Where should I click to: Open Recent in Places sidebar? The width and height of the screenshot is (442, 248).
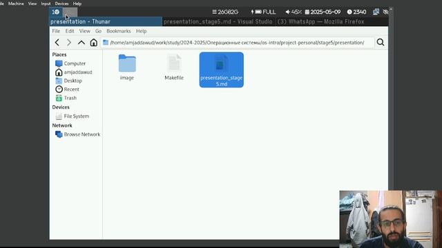tap(68, 90)
